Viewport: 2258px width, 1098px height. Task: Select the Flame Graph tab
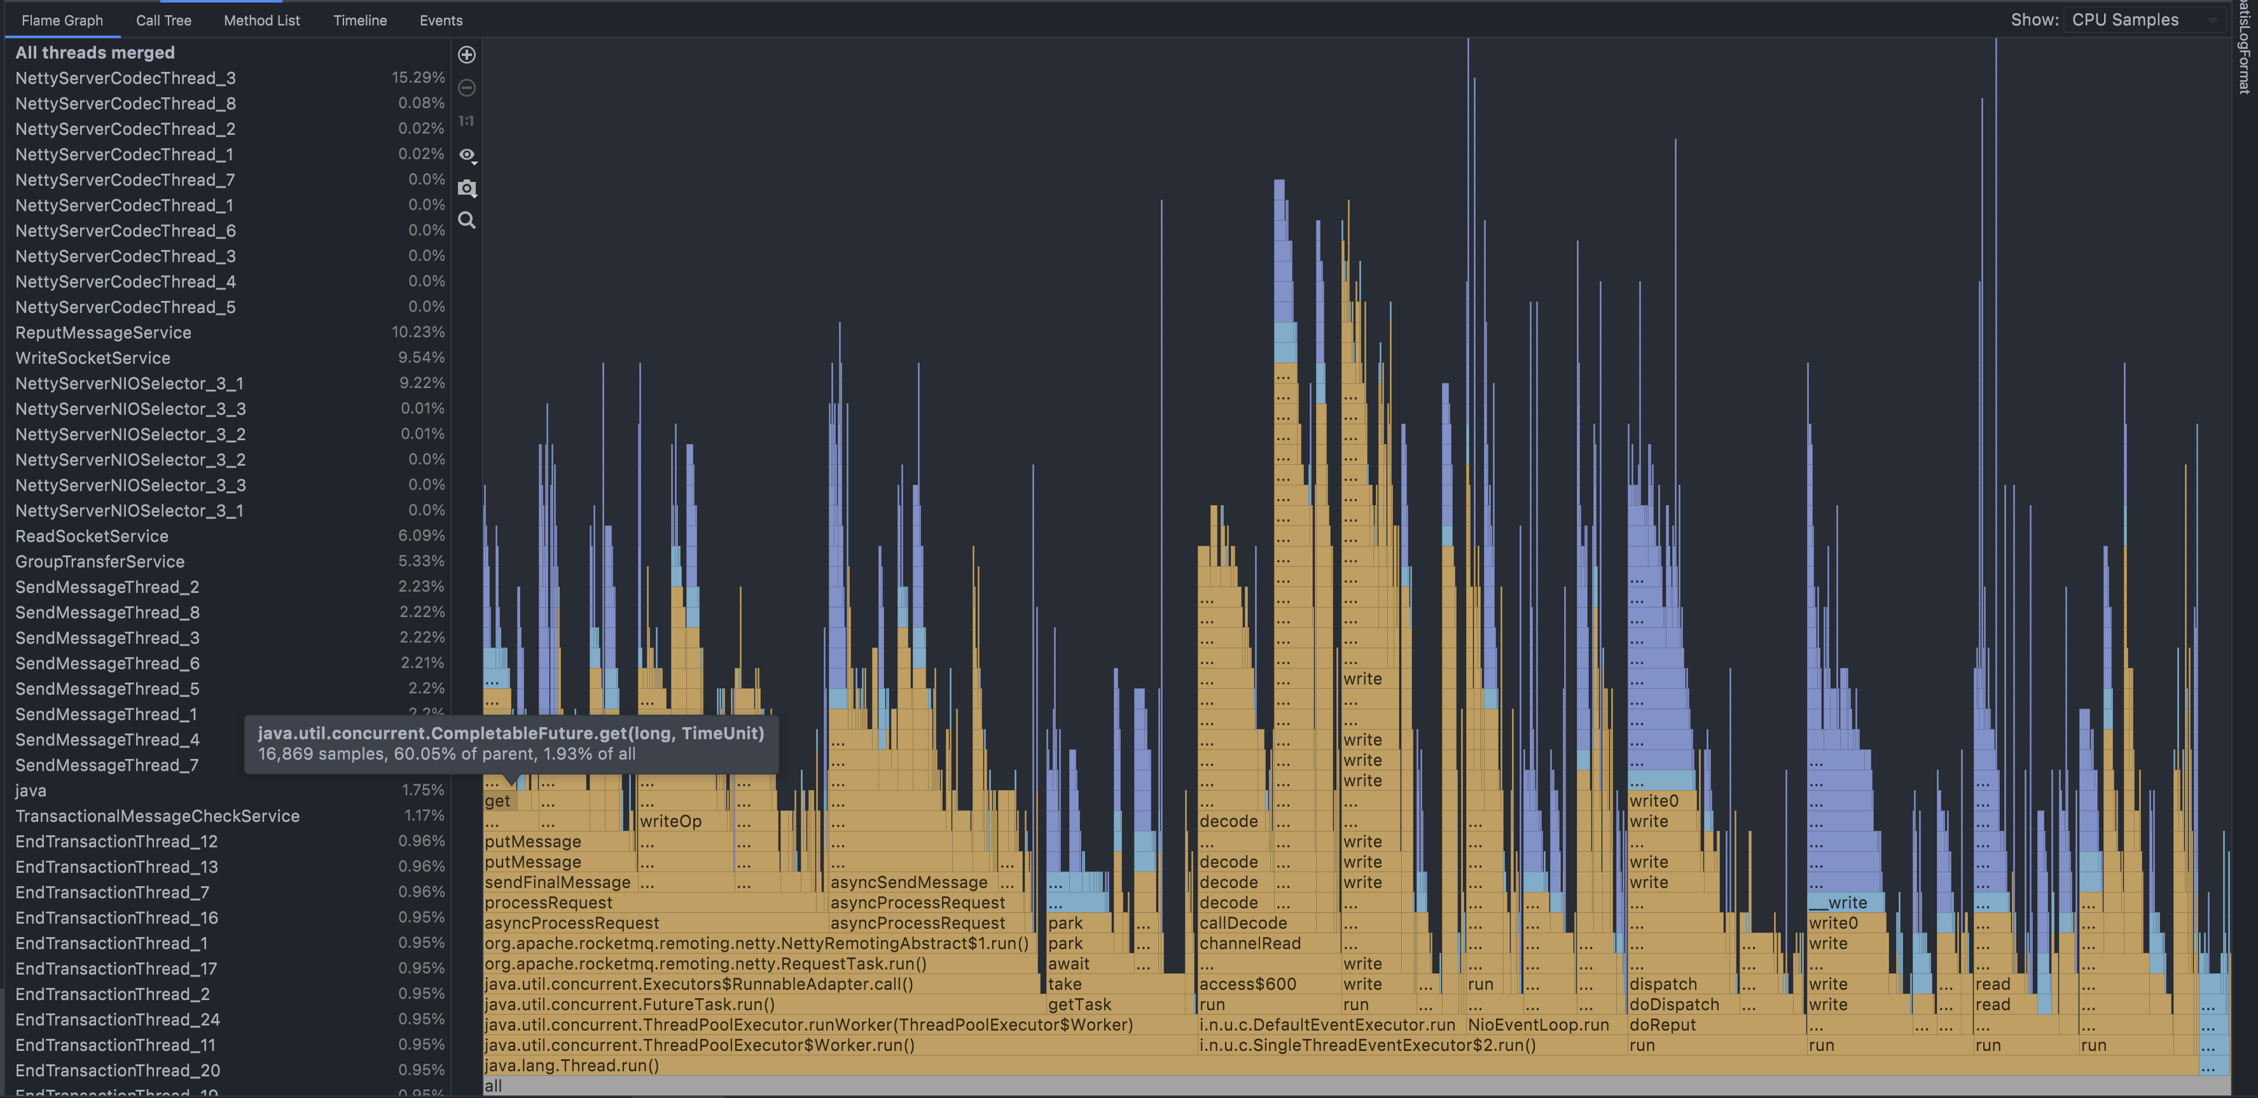point(61,20)
